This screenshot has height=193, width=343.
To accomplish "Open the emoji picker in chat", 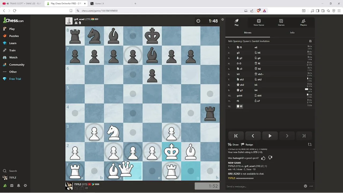I will tap(305, 186).
